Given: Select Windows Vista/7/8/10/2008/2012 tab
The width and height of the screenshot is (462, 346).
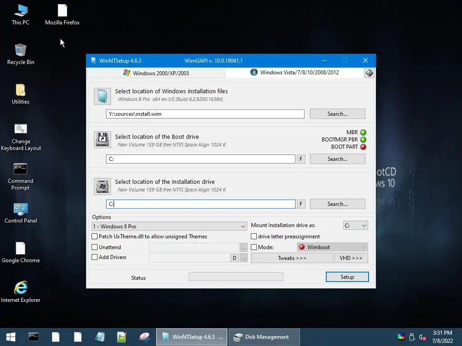Looking at the screenshot, I should [x=295, y=73].
